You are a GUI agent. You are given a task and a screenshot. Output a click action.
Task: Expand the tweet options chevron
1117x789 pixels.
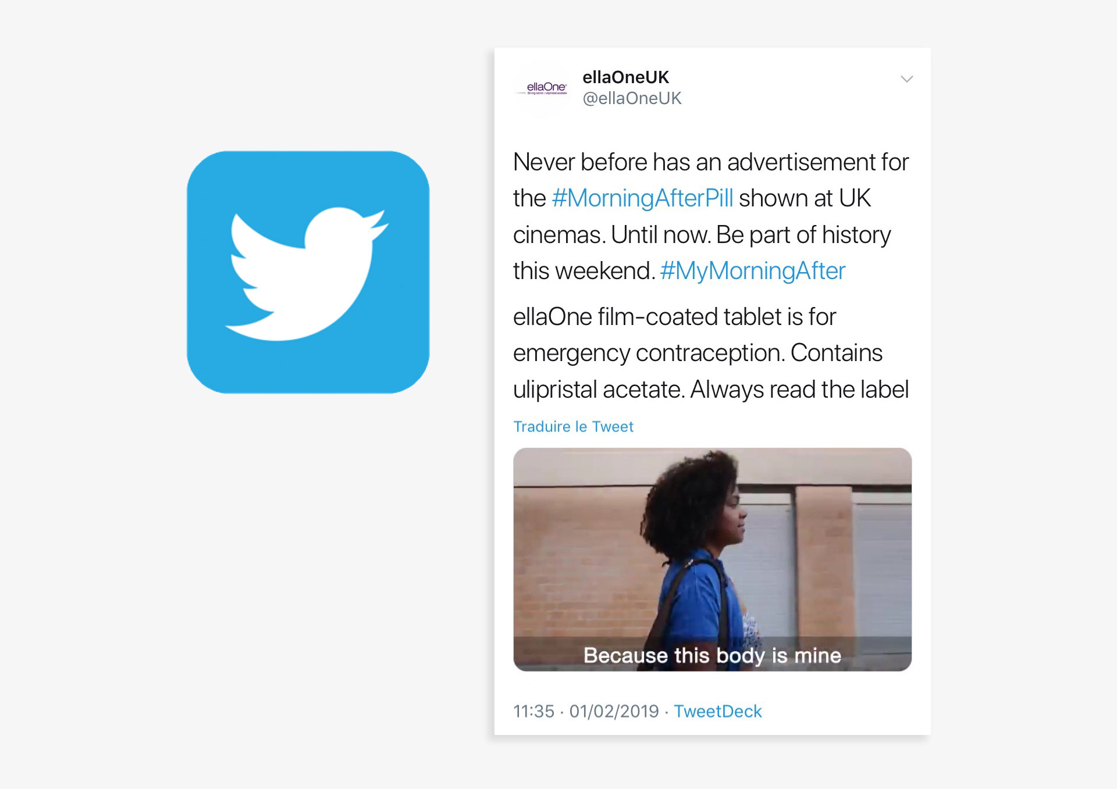pos(906,79)
